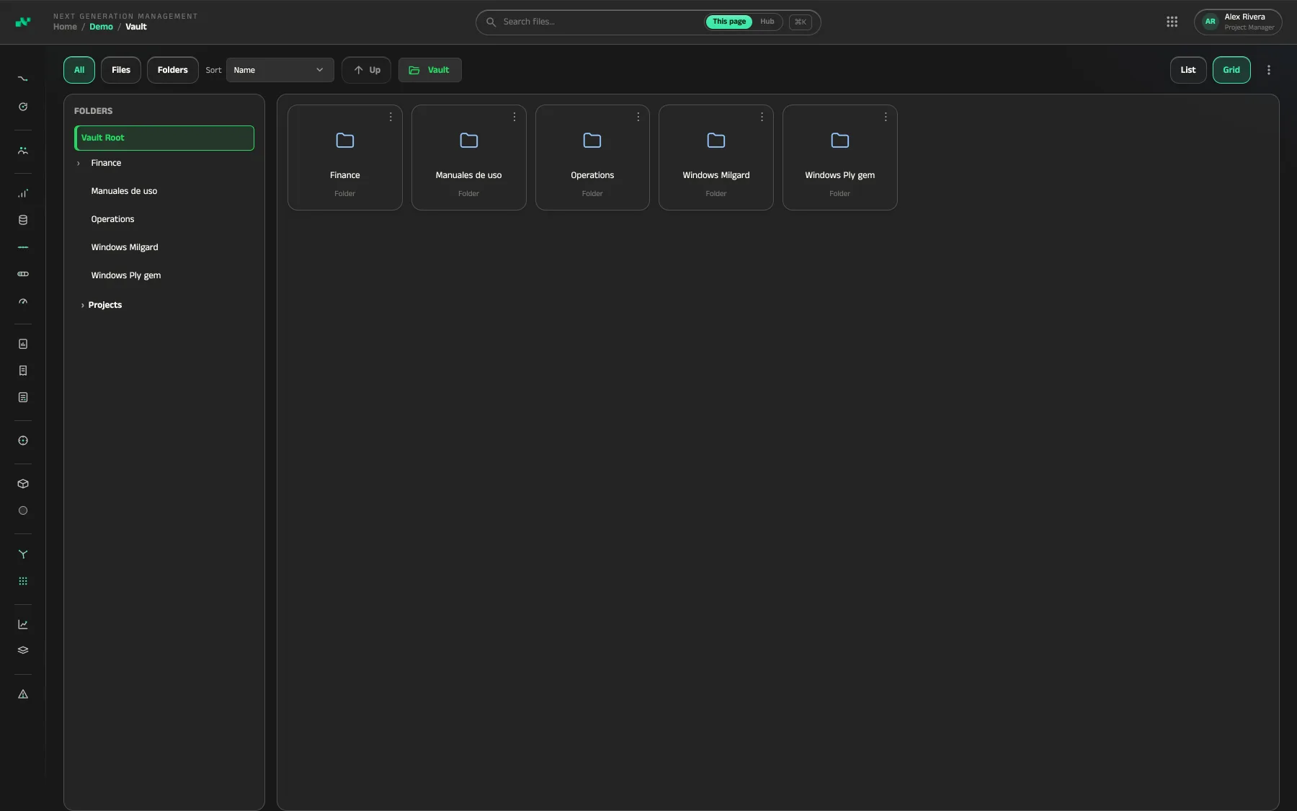Click the Up navigation button
Image resolution: width=1297 pixels, height=811 pixels.
click(x=367, y=70)
